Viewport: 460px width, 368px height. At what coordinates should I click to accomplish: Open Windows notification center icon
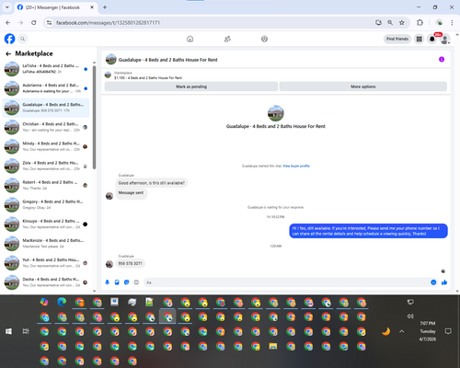(x=448, y=331)
